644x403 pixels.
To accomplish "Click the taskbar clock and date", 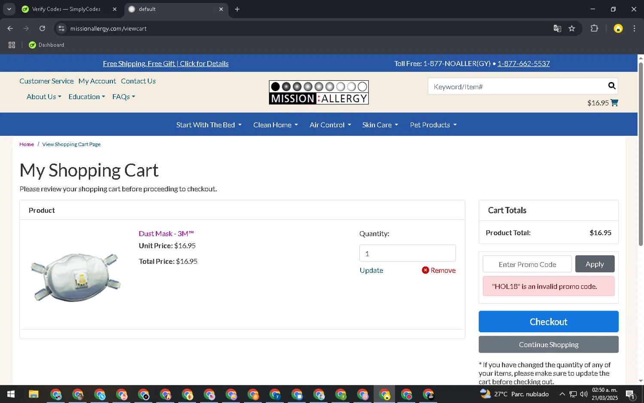I will (x=605, y=394).
